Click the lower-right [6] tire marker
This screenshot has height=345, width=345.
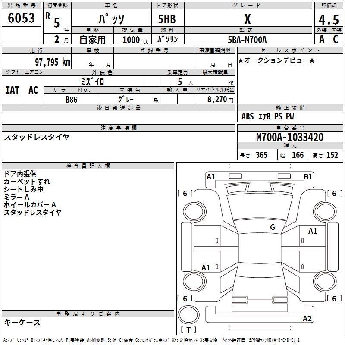point(334,298)
